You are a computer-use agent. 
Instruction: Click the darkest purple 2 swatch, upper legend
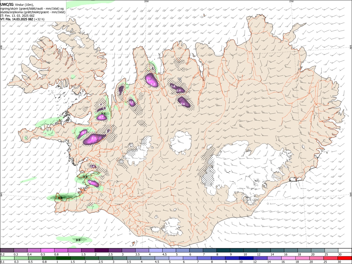[x=101, y=250]
